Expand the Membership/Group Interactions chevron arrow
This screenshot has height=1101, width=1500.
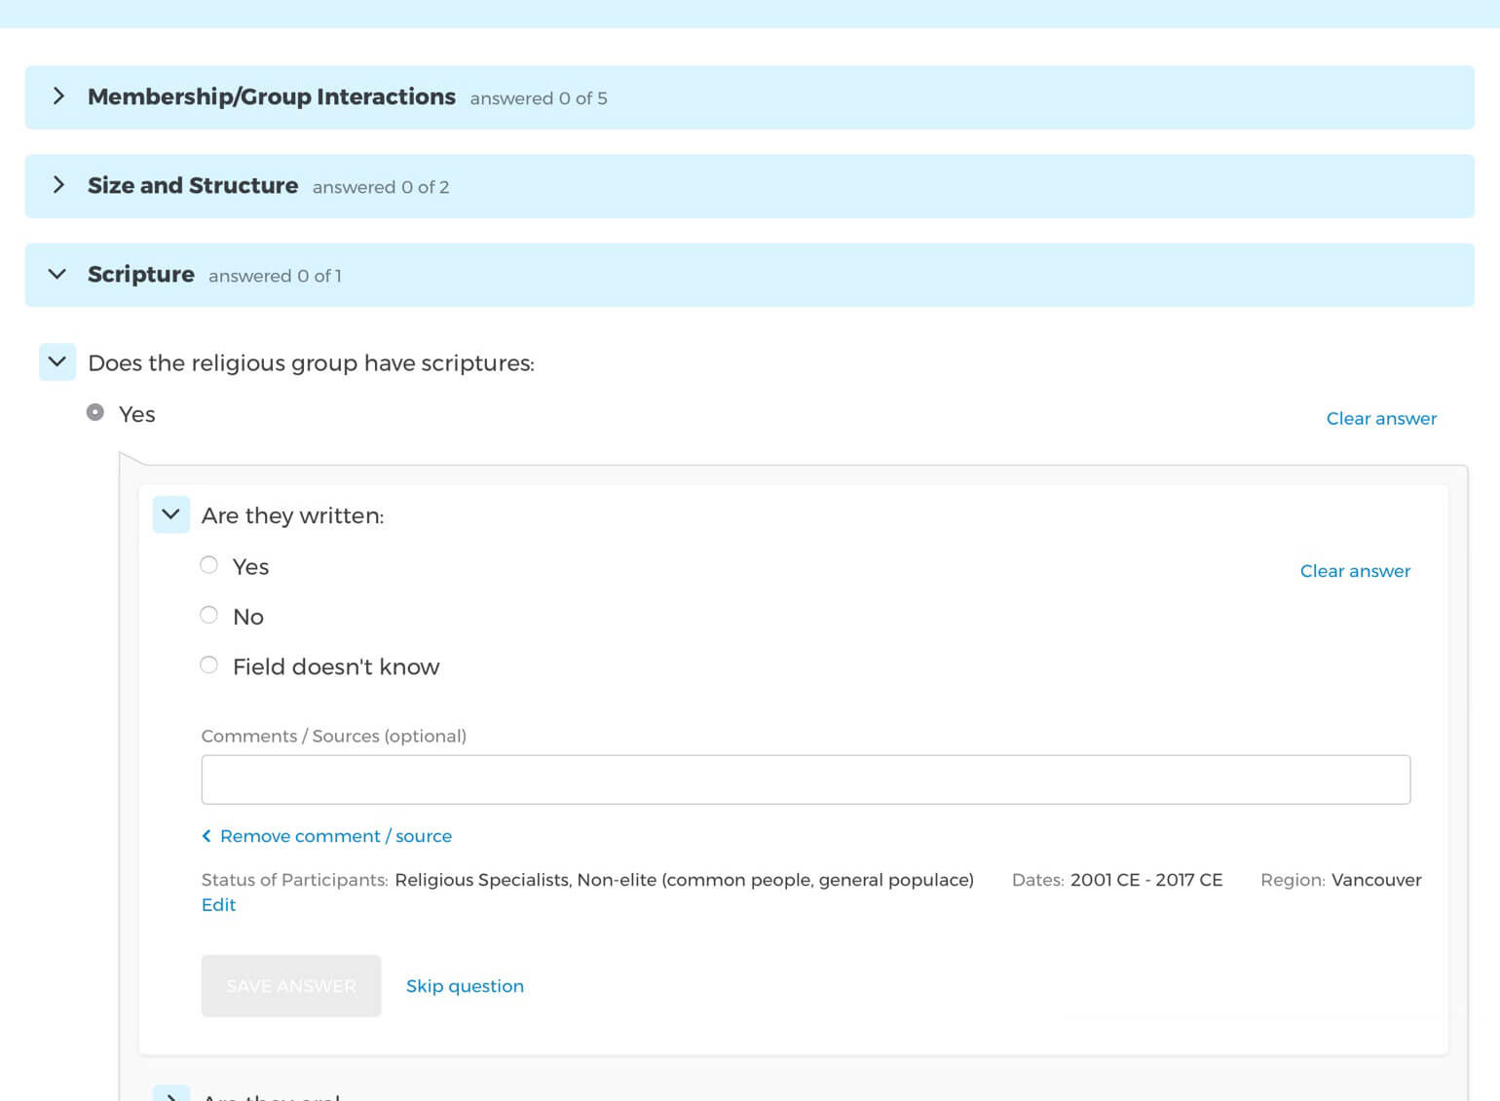pyautogui.click(x=58, y=96)
